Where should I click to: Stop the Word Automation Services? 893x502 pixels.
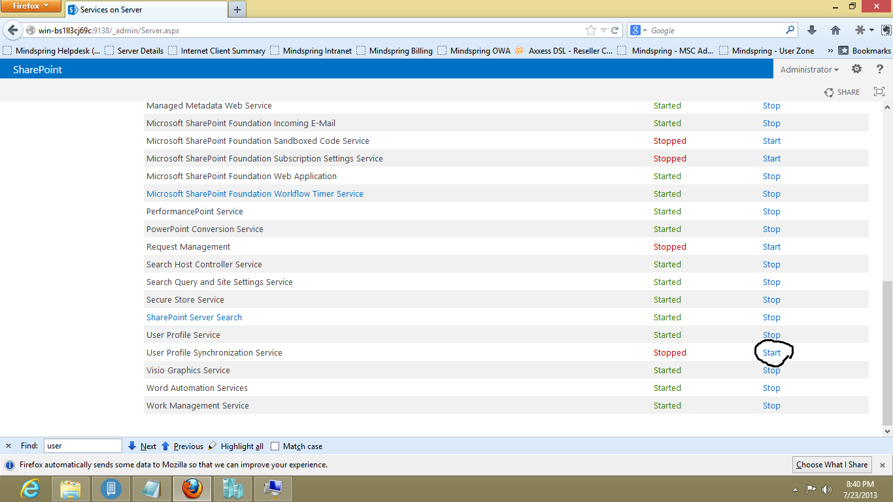(x=771, y=388)
